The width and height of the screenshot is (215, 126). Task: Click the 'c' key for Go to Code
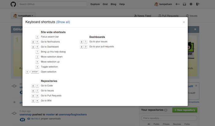(37, 86)
